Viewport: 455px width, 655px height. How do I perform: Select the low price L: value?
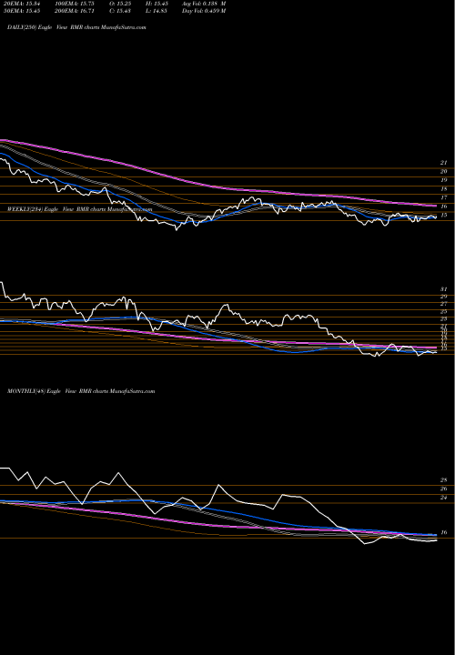(x=157, y=11)
